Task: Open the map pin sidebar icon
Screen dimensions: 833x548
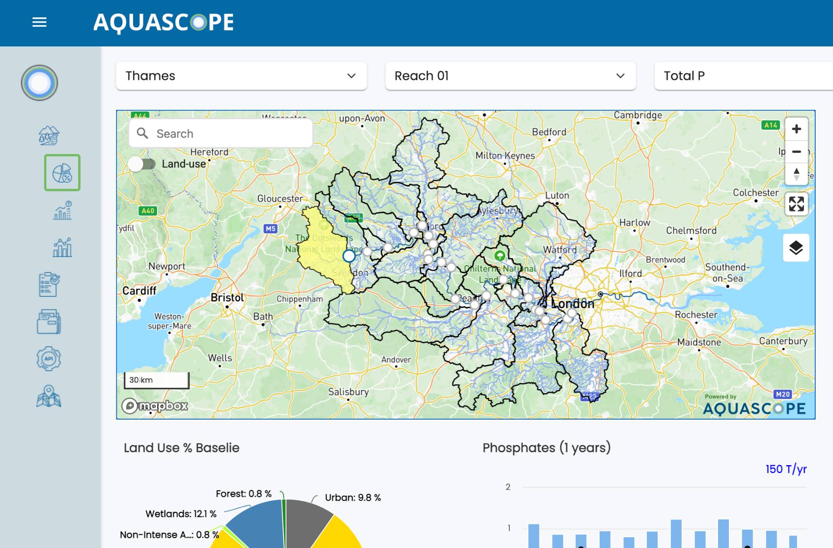Action: [x=49, y=396]
